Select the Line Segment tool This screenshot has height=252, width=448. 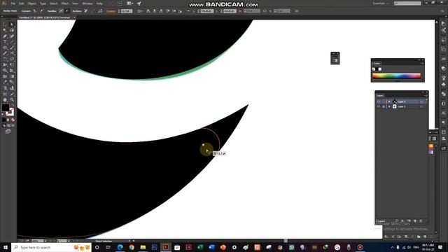tap(12, 42)
